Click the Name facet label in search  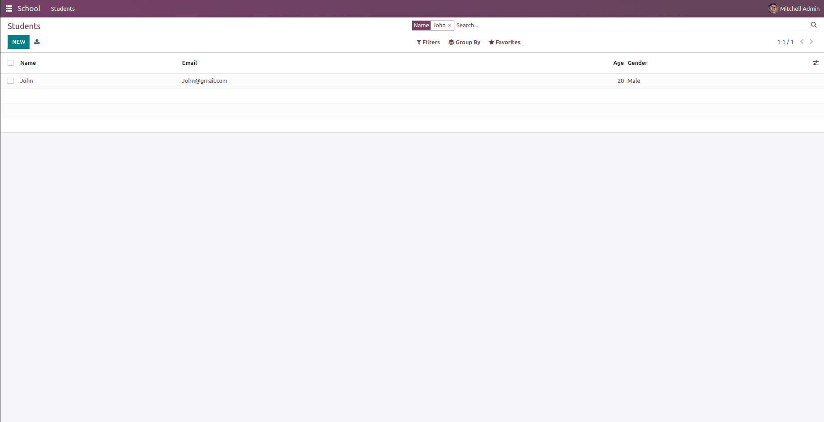421,26
